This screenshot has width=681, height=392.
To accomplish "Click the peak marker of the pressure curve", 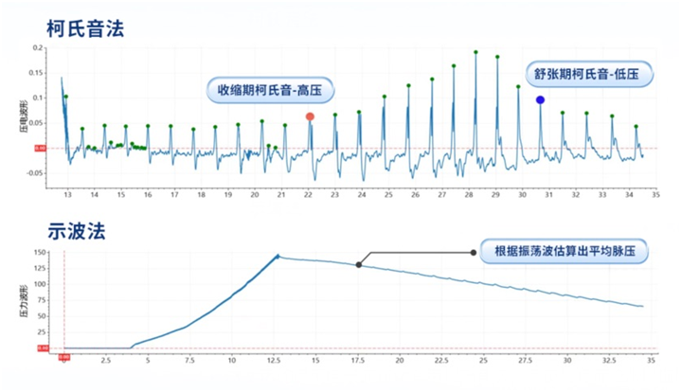I will point(278,256).
